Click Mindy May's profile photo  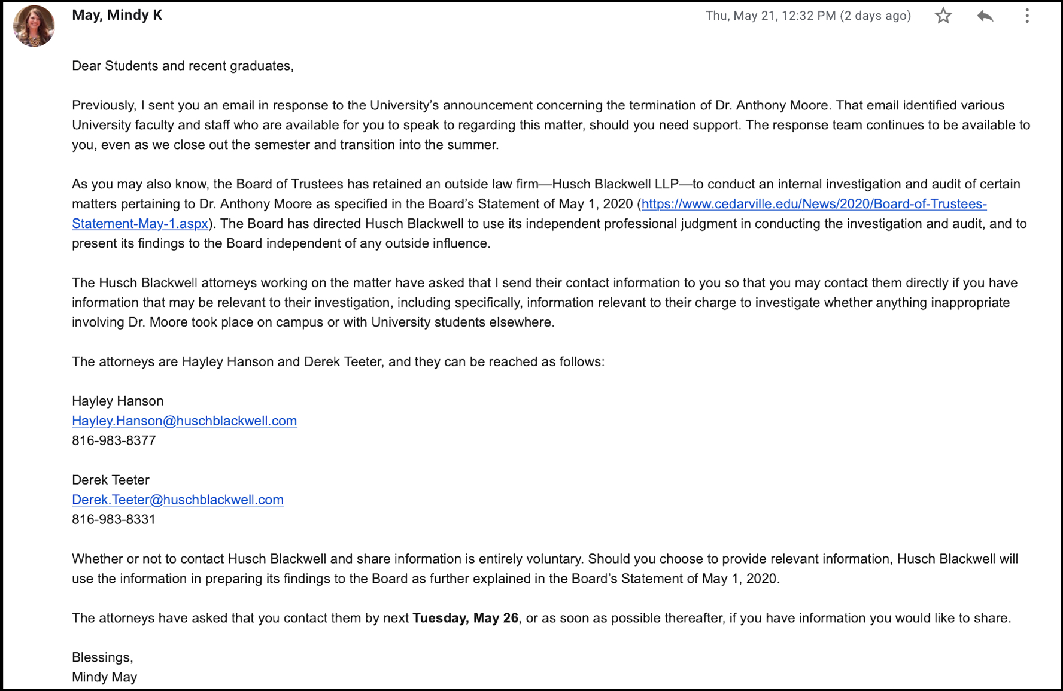coord(34,26)
